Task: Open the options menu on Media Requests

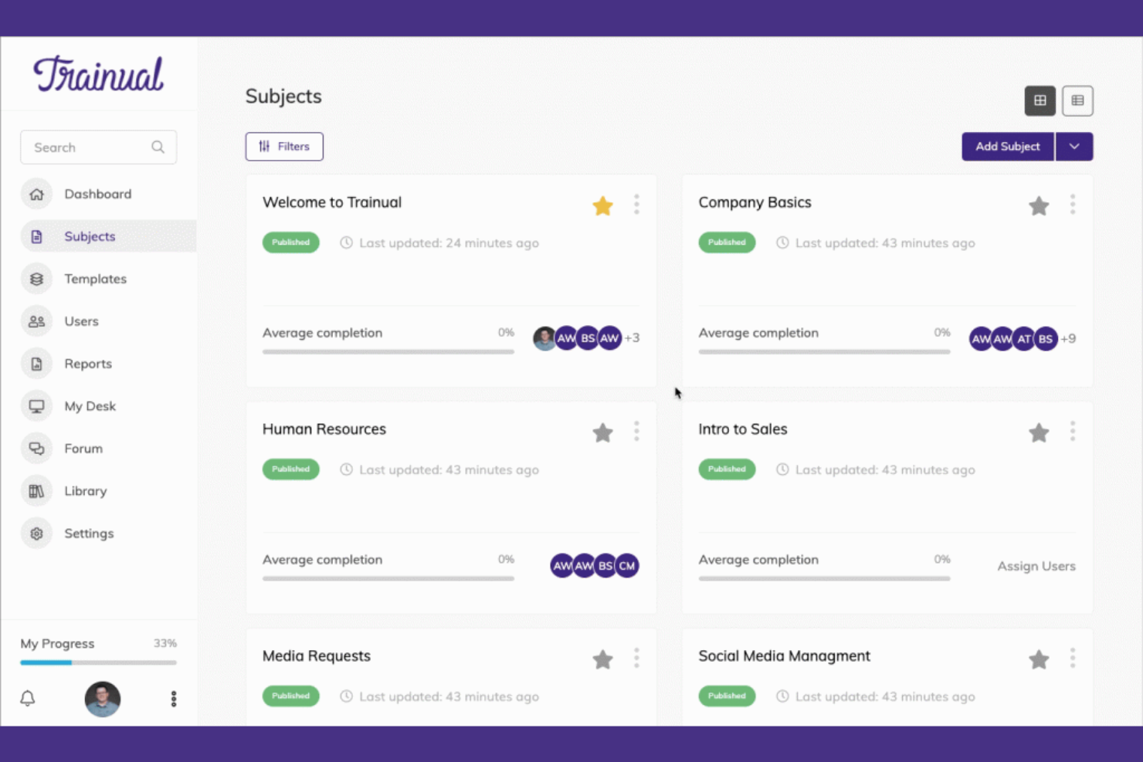Action: pos(637,659)
